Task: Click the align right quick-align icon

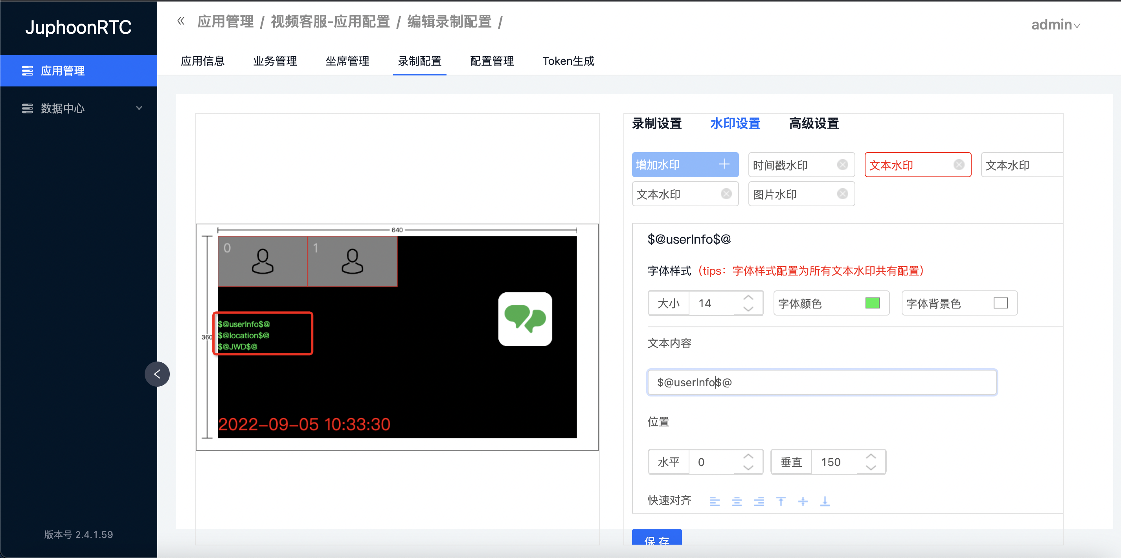Action: click(759, 501)
